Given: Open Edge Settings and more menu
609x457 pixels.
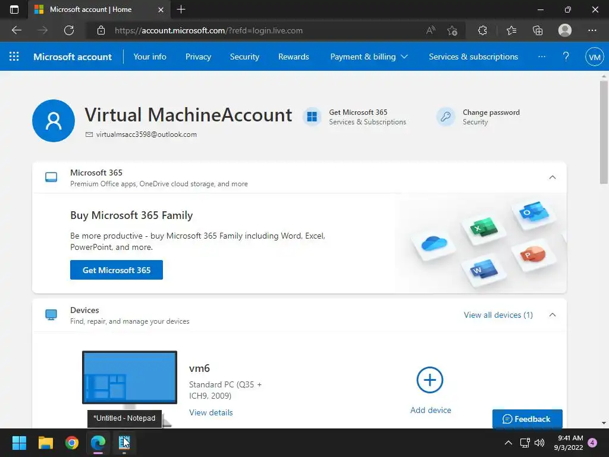Looking at the screenshot, I should tap(592, 30).
